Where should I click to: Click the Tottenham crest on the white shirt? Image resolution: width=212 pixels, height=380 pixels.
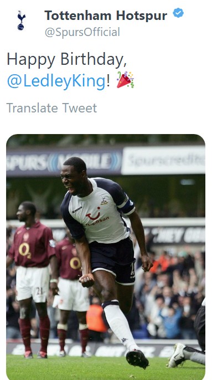[105, 201]
